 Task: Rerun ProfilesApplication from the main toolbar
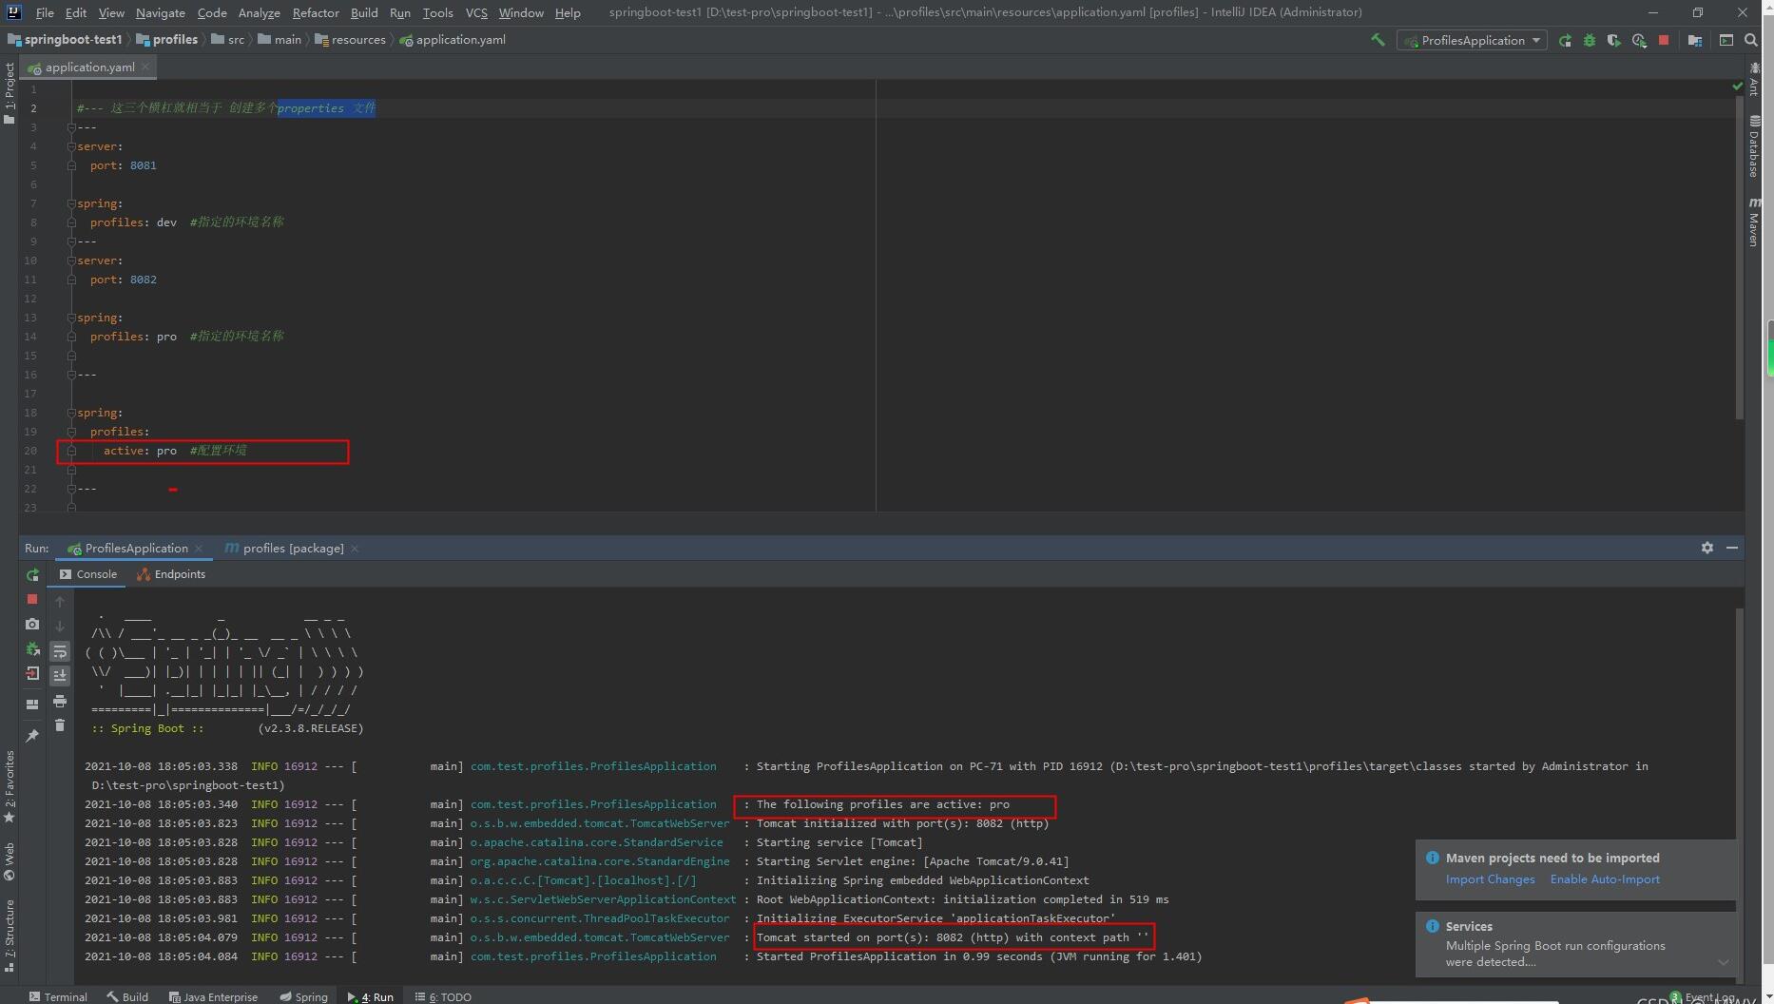1565,40
